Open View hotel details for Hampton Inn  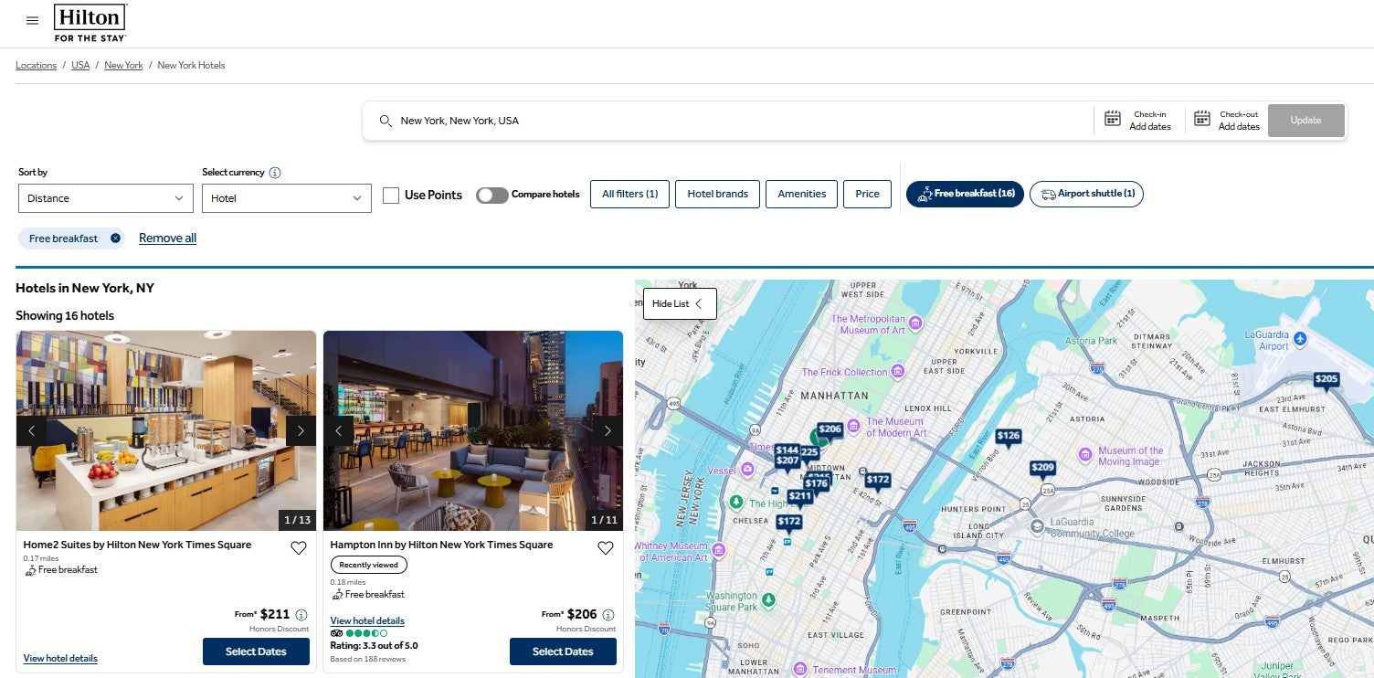pyautogui.click(x=367, y=621)
